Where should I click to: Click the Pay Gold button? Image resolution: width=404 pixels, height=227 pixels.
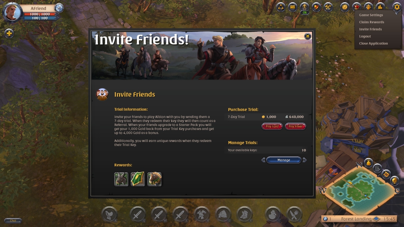pos(272,126)
